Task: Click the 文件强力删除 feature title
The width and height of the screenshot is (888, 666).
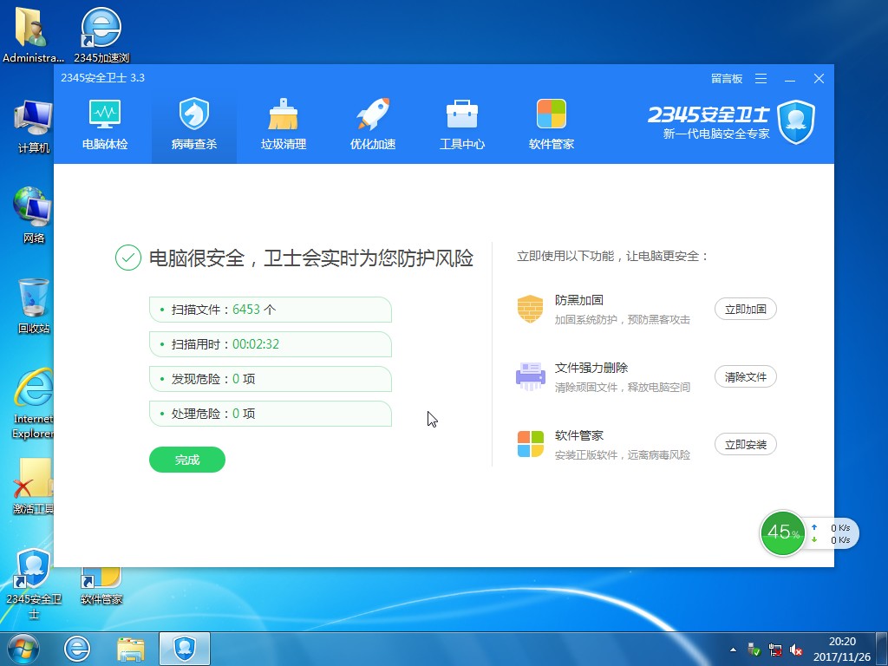Action: (591, 368)
